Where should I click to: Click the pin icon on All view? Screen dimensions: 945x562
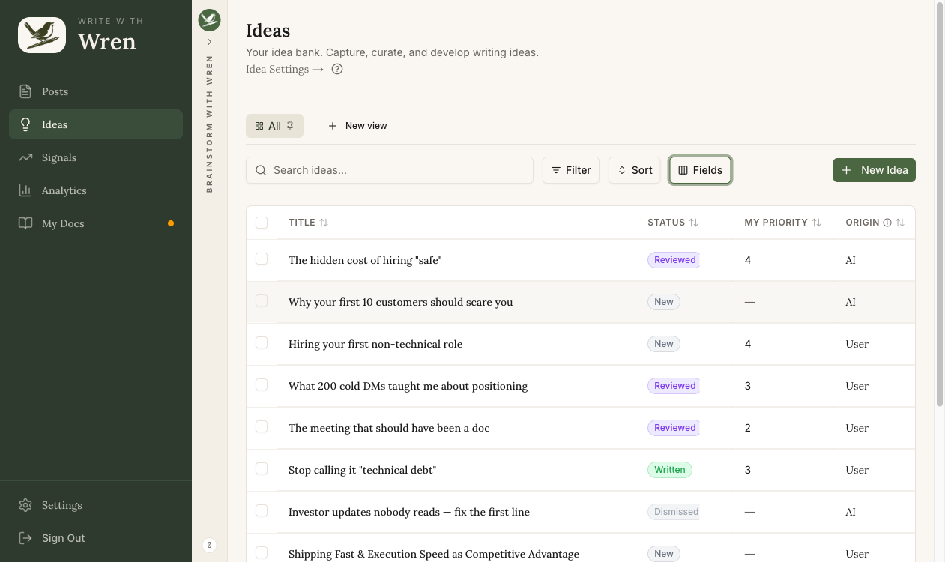[290, 126]
